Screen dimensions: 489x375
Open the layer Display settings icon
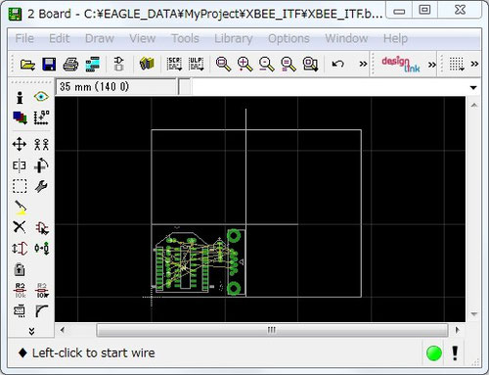click(x=20, y=117)
